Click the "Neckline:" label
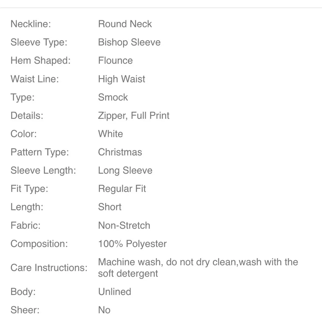 click(31, 24)
